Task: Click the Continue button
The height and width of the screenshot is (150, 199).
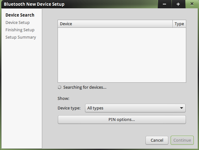Action: 182,140
